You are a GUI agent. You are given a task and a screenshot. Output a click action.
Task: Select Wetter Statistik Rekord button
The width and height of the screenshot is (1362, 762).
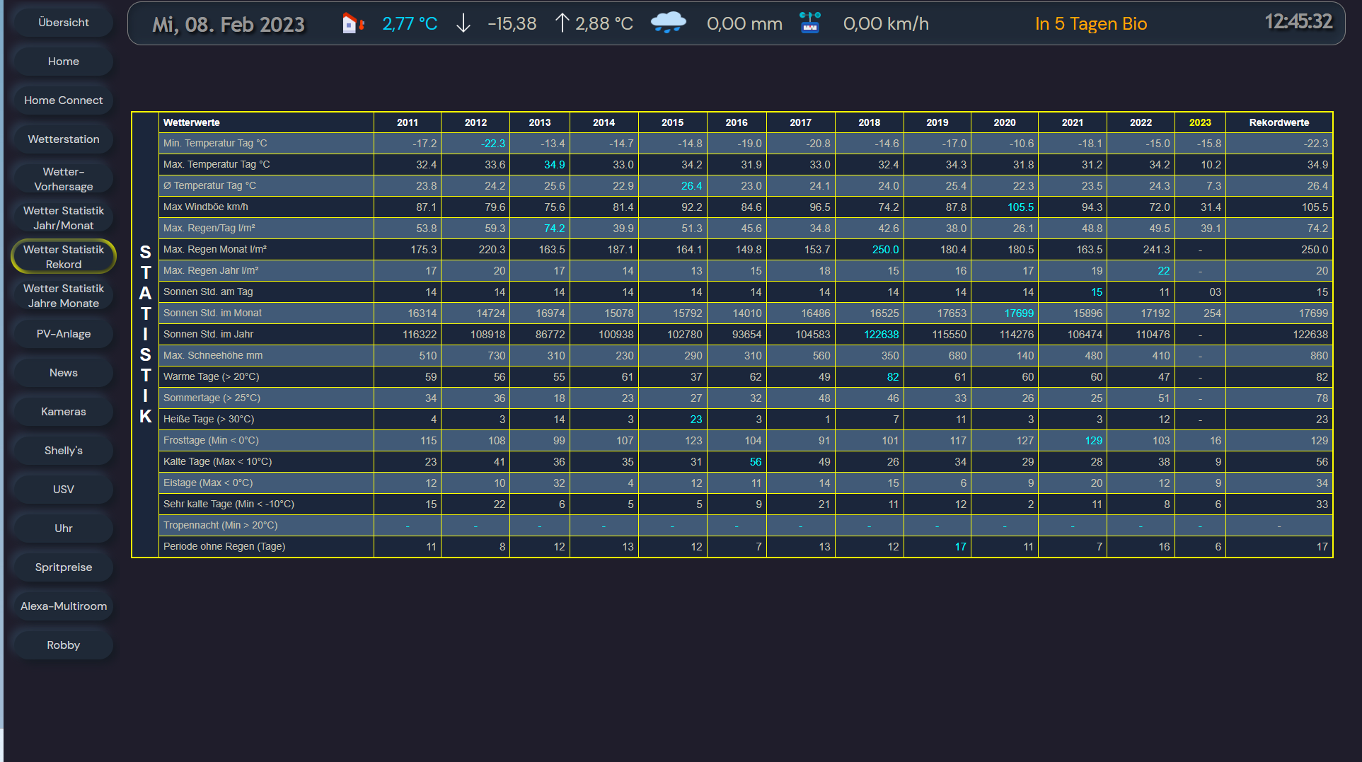[x=64, y=257]
